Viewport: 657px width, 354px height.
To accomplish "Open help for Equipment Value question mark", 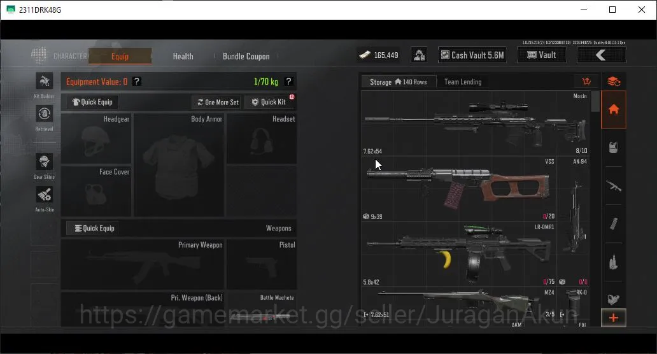I will (137, 81).
